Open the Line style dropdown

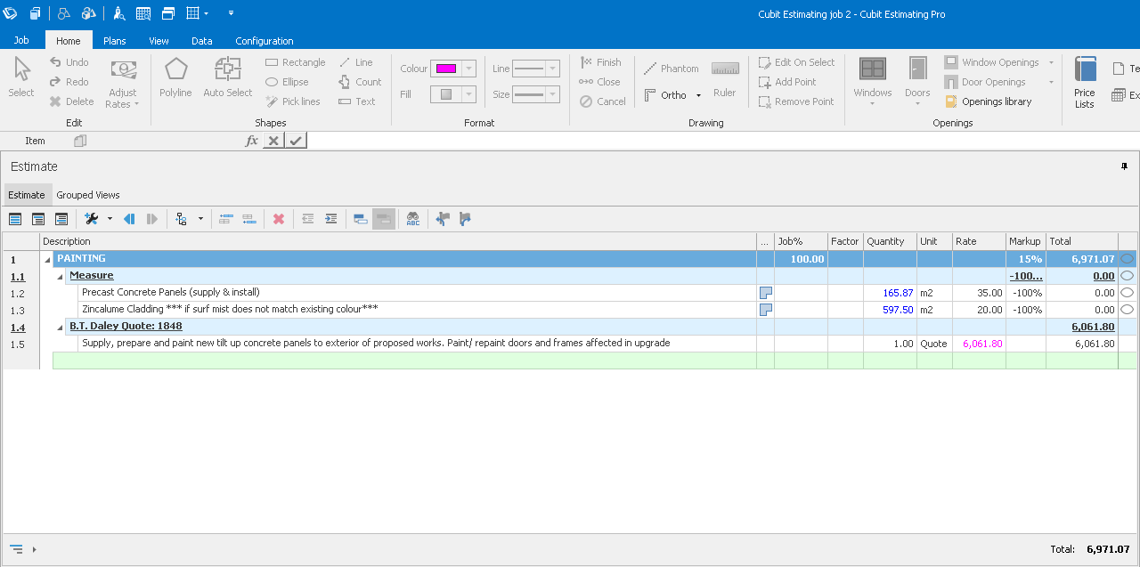553,69
